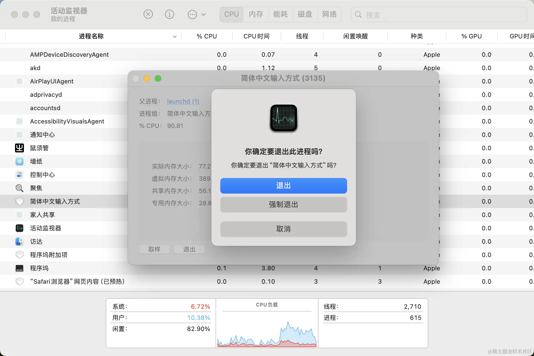Open the process info inspector icon

point(170,14)
